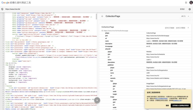The image size is (193, 110).
Task: Select the first ImageObject type value
Action: pos(150,84)
